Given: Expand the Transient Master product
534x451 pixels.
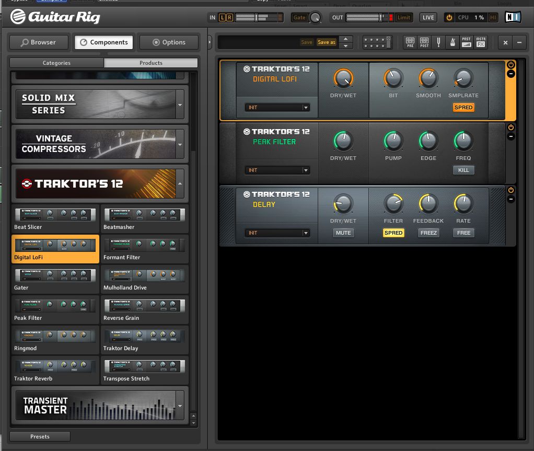Looking at the screenshot, I should (x=180, y=406).
